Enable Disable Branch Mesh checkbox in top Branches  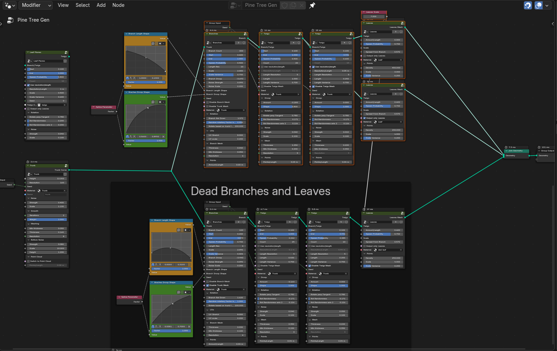coord(207,102)
